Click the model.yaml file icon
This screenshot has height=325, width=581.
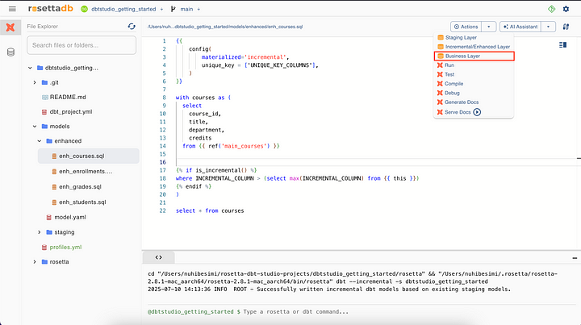tap(49, 217)
